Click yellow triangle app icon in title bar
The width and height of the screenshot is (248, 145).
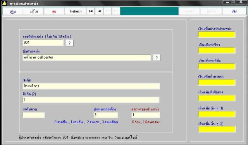click(x=4, y=3)
